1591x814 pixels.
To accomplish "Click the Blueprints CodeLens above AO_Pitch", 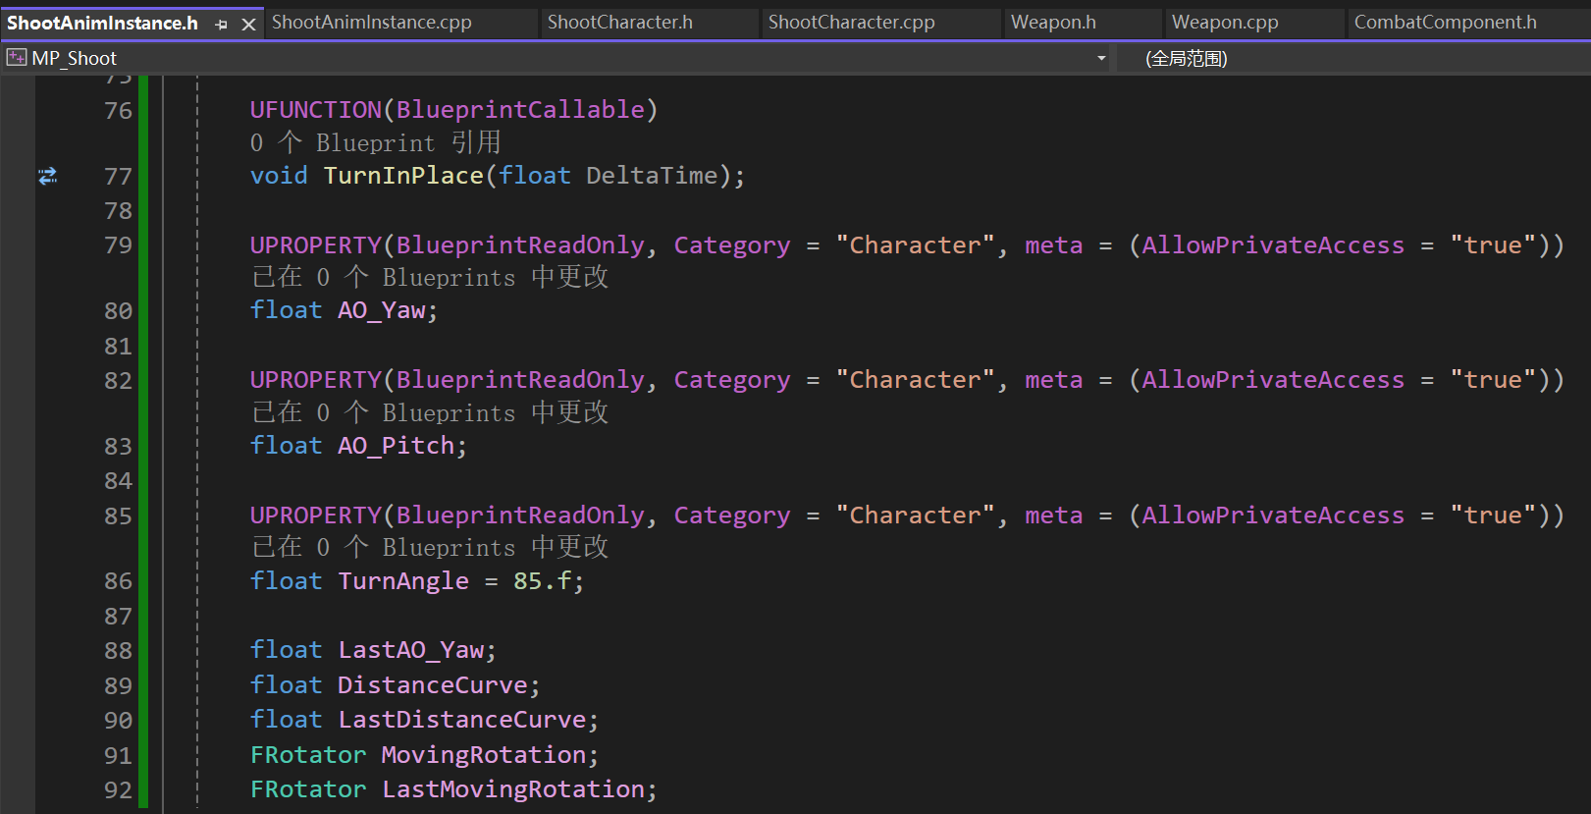I will [x=430, y=412].
